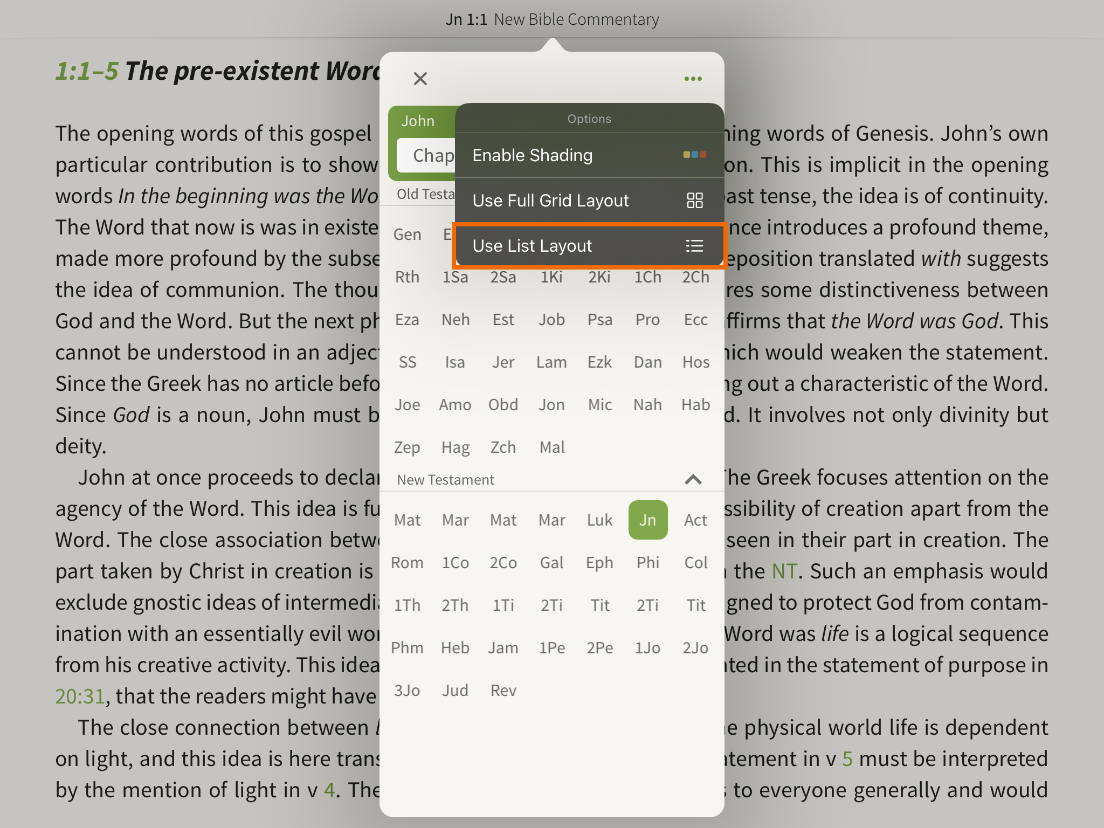This screenshot has height=828, width=1104.
Task: Select Rth book
Action: click(x=407, y=277)
